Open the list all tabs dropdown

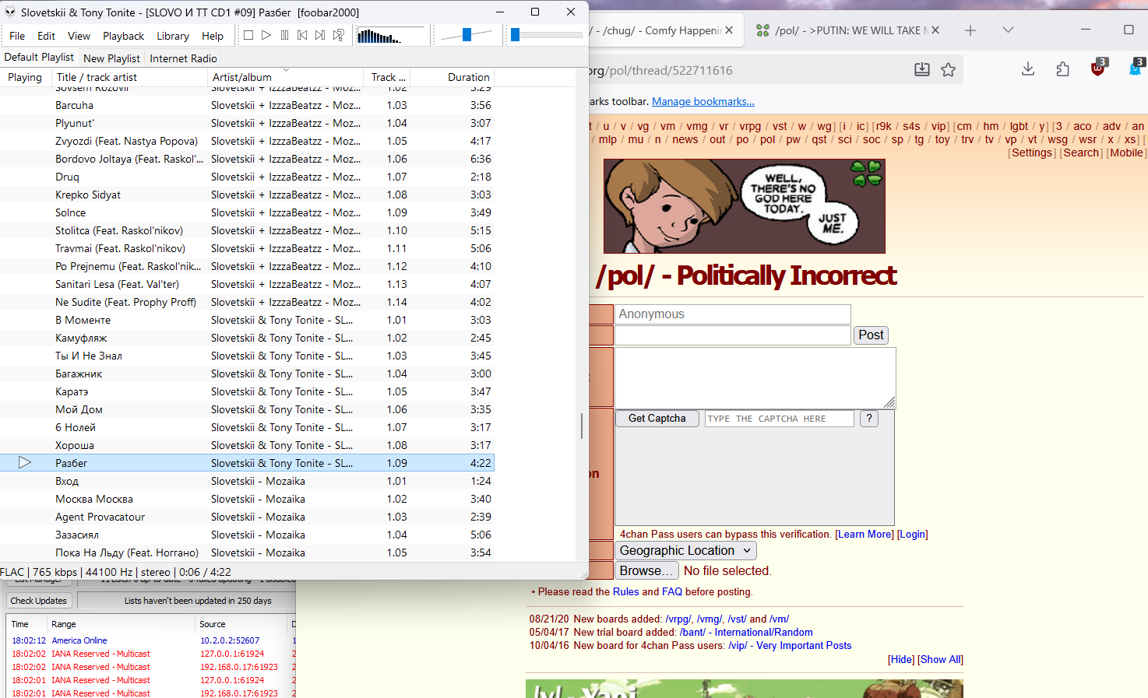coord(1008,30)
